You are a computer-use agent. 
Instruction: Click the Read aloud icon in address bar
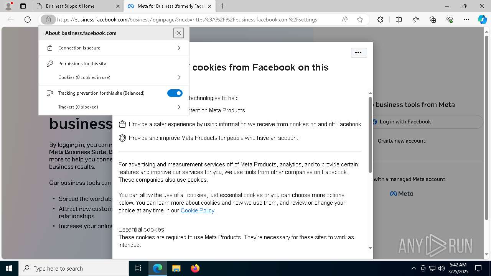point(344,20)
